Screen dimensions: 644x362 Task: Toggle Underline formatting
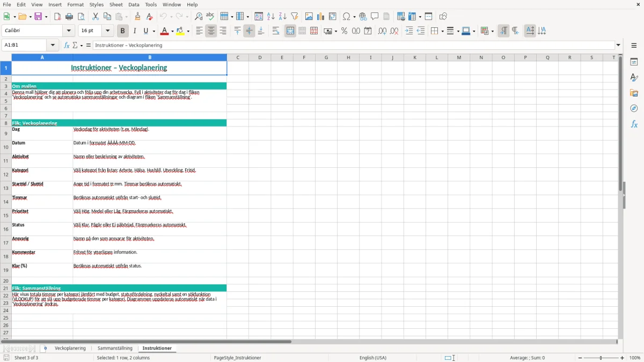click(145, 31)
